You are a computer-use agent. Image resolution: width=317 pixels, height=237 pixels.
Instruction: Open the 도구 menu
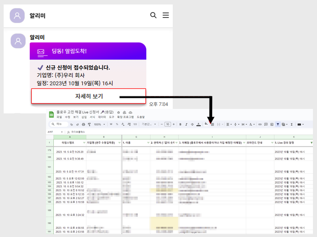tap(112, 117)
